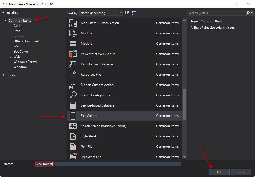This screenshot has height=177, width=255.
Task: Click the Cancel button
Action: 241,172
